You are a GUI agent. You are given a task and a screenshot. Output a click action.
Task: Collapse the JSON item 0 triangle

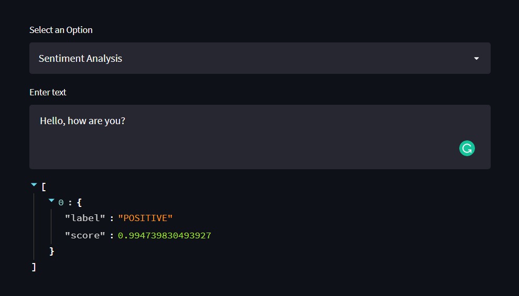pyautogui.click(x=51, y=200)
